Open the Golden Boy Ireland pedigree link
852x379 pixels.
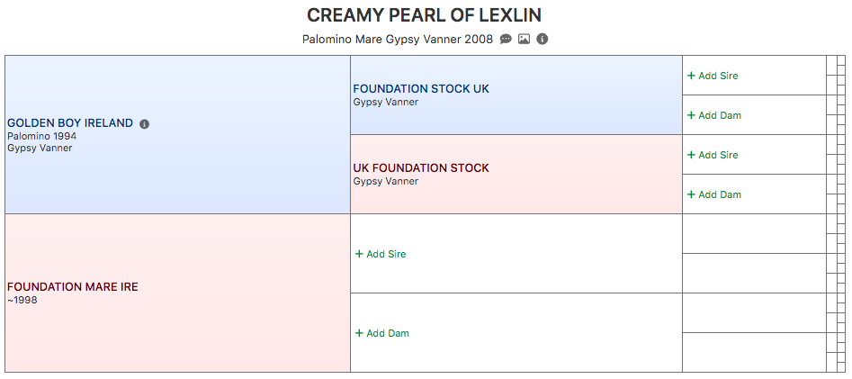70,123
